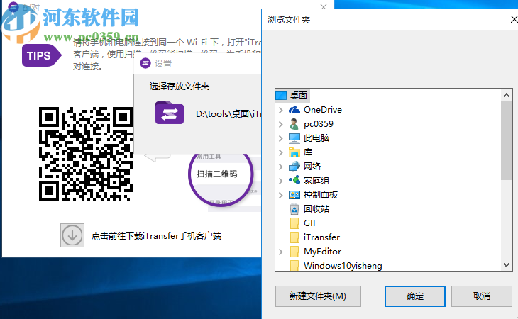The width and height of the screenshot is (518, 319).
Task: Click the 扫描二维码 label in illustration
Action: coord(216,174)
